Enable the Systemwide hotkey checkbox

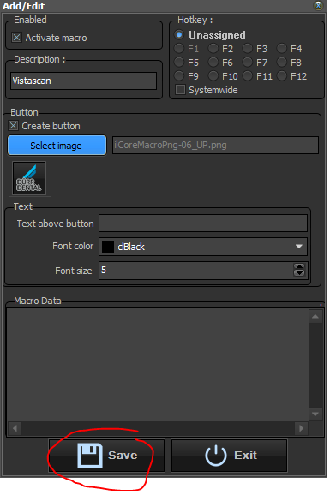180,90
